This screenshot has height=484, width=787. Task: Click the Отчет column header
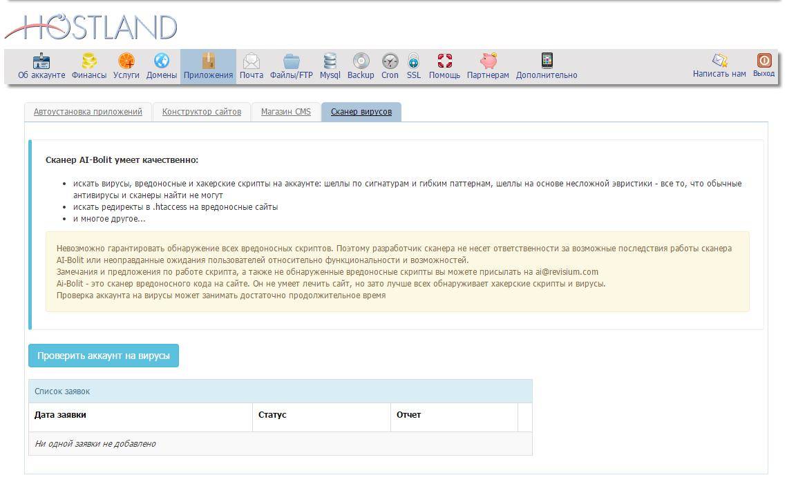point(408,415)
